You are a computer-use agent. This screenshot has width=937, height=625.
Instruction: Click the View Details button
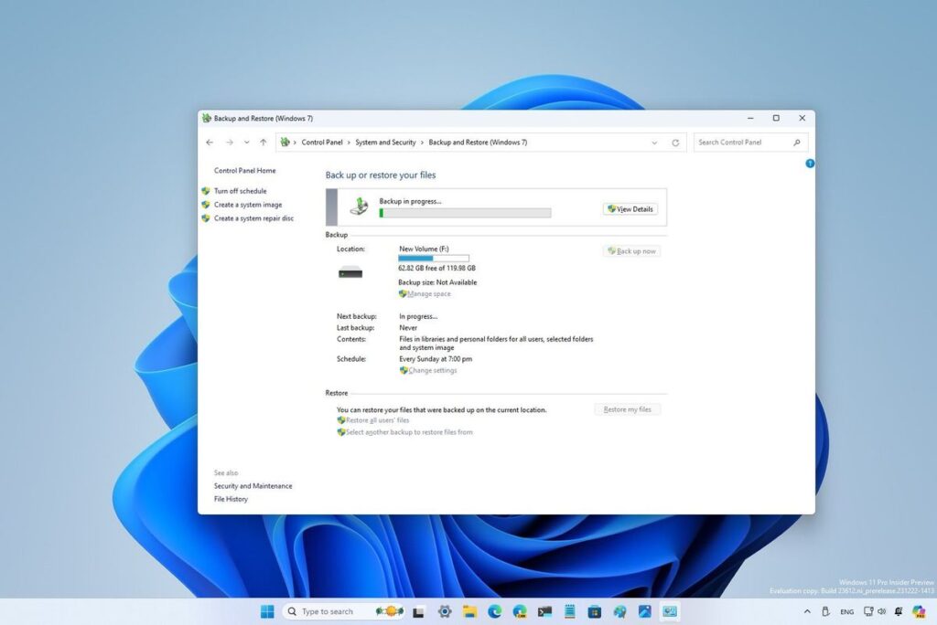click(630, 209)
